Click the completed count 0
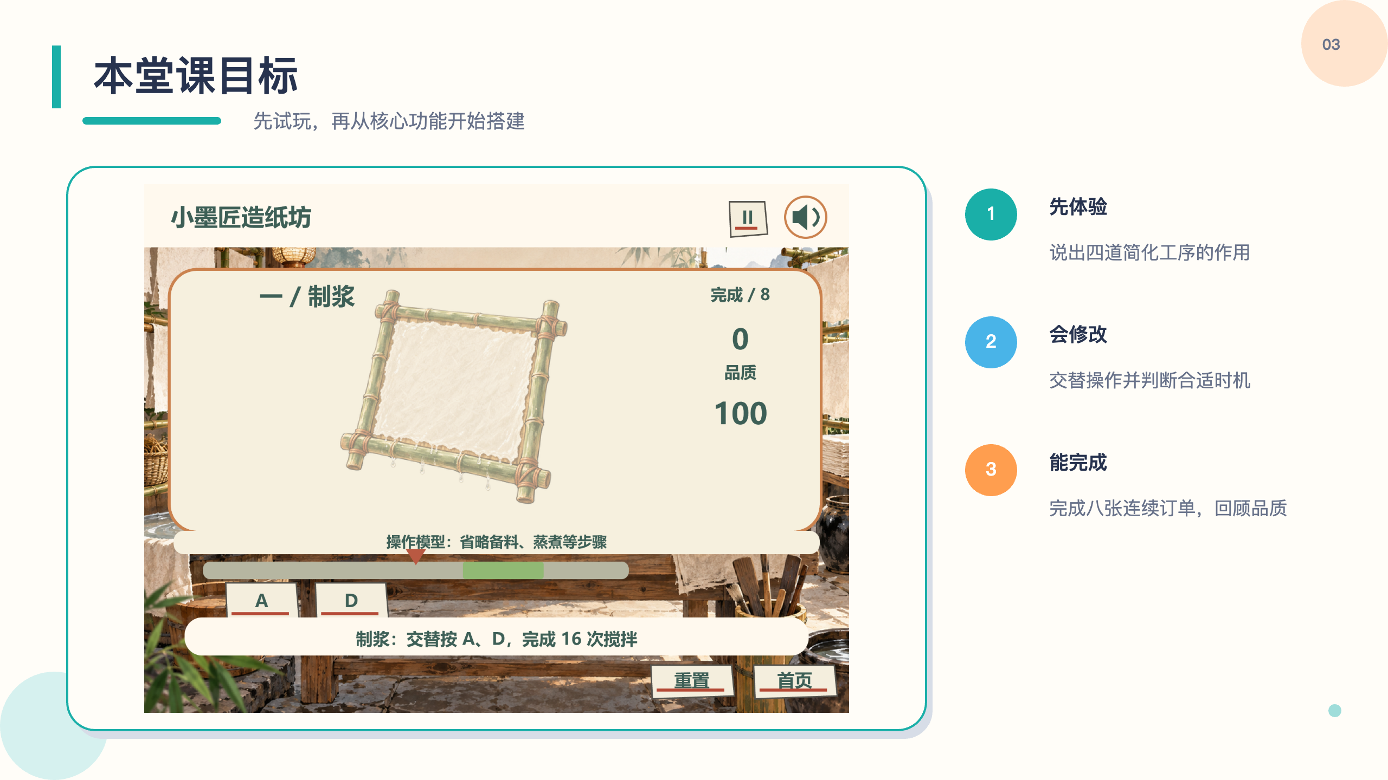1388x780 pixels. pos(740,339)
